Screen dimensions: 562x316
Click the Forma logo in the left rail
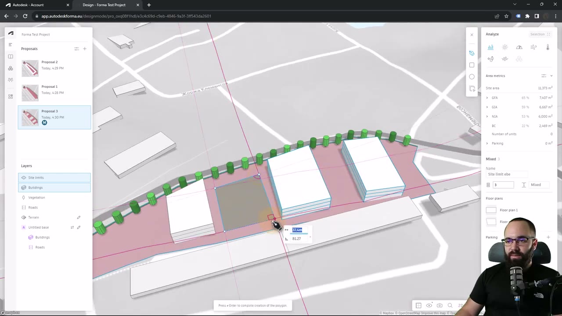(x=11, y=33)
